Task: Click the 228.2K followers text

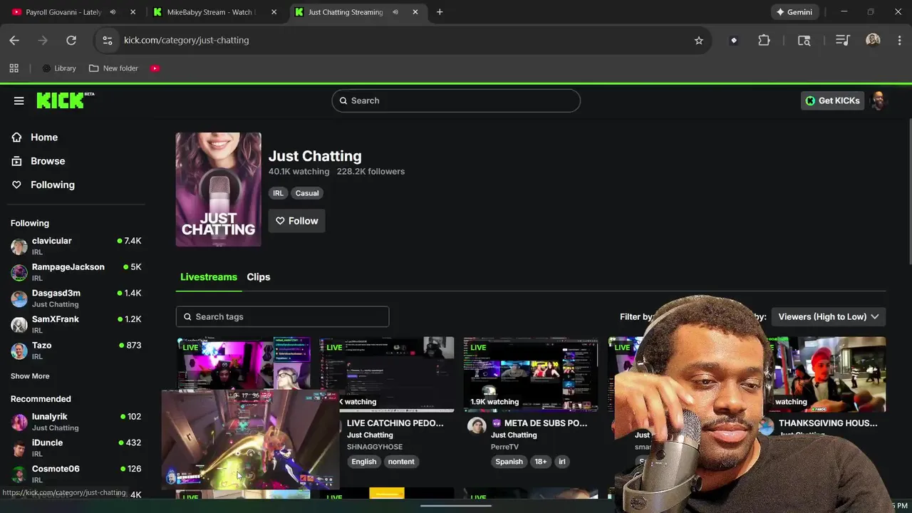Action: point(370,172)
